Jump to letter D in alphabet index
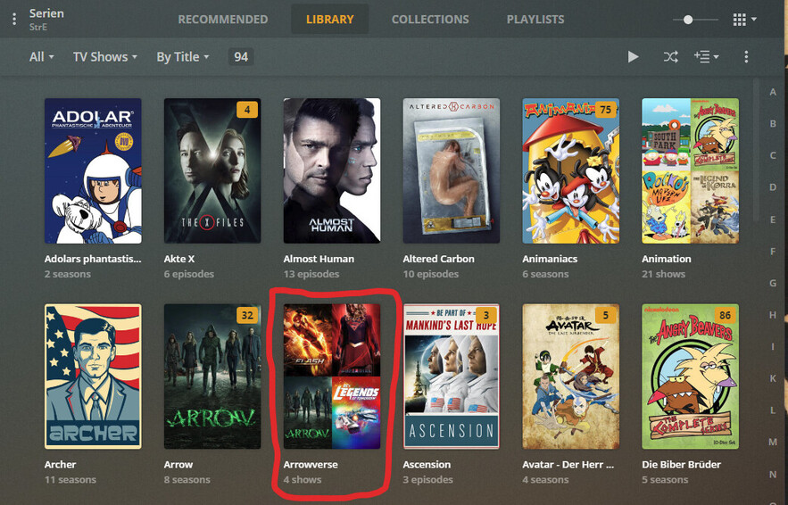The width and height of the screenshot is (788, 505). (773, 187)
